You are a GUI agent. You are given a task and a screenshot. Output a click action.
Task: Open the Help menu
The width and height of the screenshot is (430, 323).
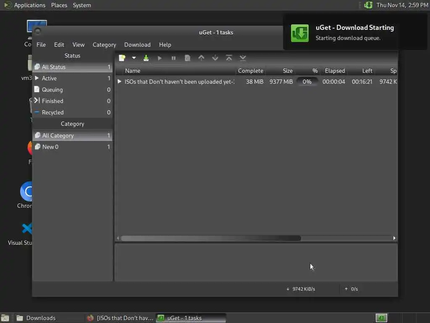click(x=165, y=45)
